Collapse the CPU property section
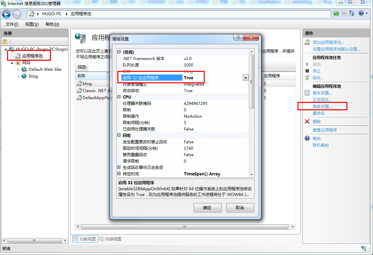The image size is (373, 255). pos(119,97)
